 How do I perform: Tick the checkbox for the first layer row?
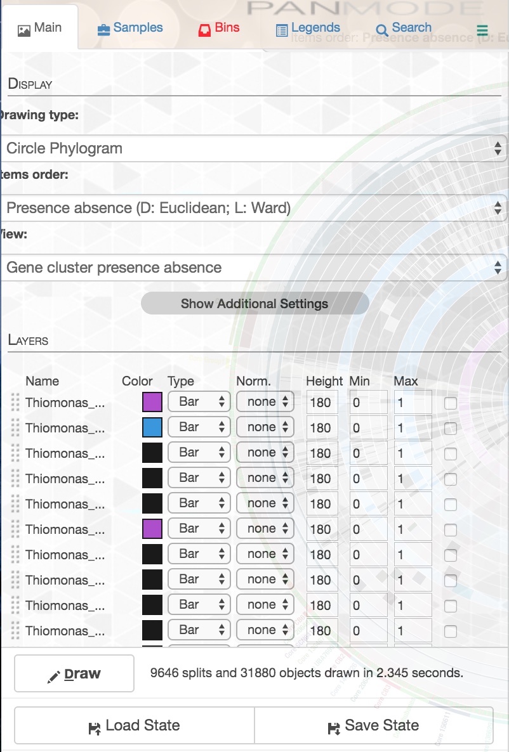(x=451, y=403)
